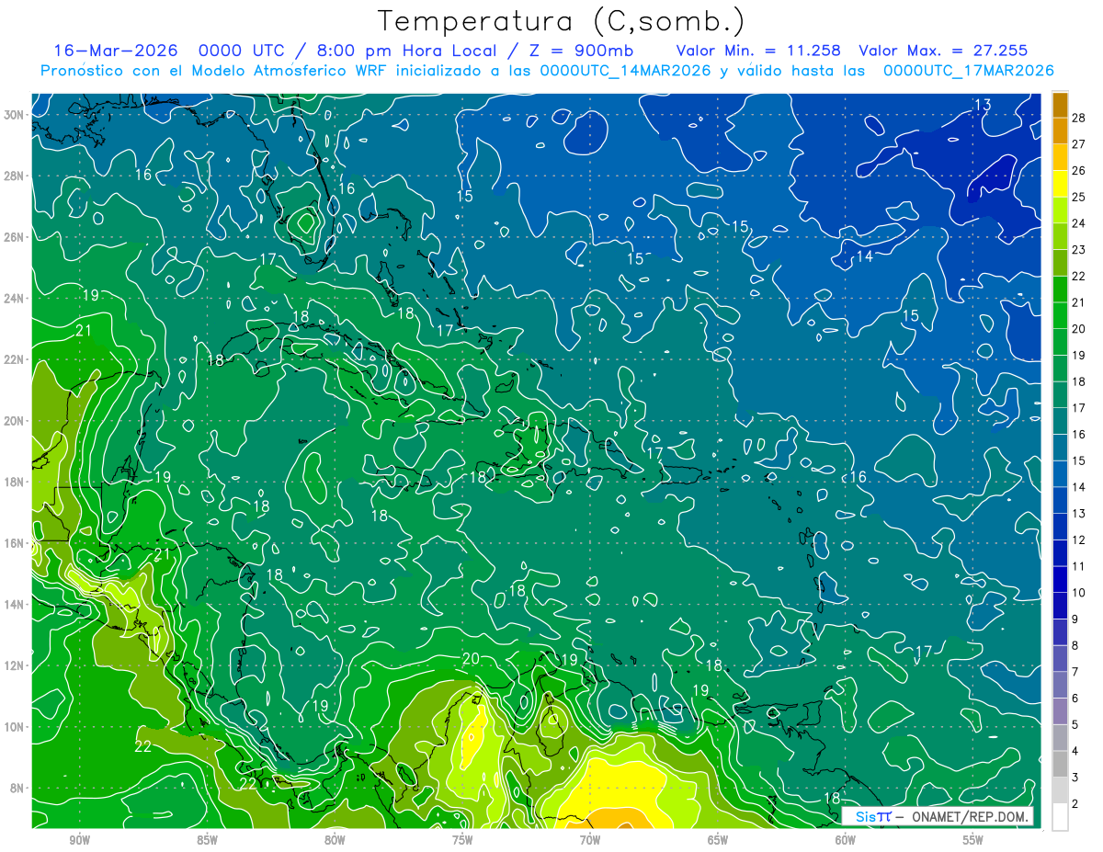Click the '75W' longitude axis label
The height and width of the screenshot is (852, 1103).
[462, 840]
